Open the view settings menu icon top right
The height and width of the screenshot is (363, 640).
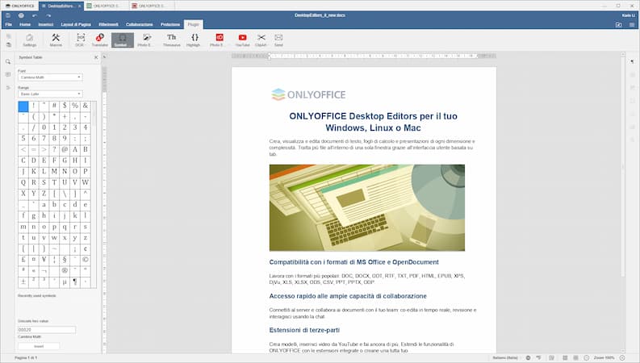[x=632, y=24]
